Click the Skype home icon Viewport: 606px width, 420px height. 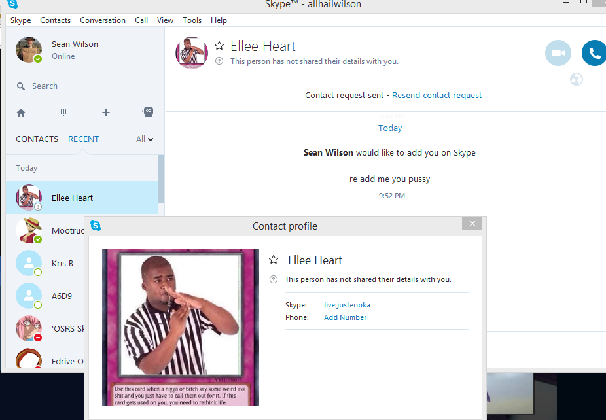[21, 113]
